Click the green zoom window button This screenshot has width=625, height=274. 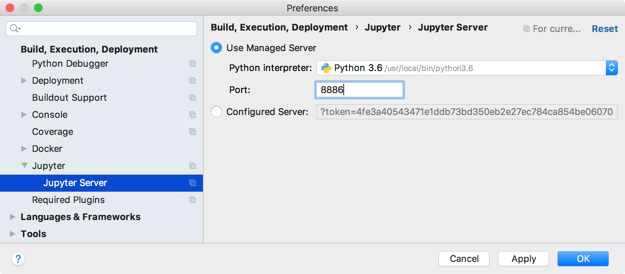[38, 8]
